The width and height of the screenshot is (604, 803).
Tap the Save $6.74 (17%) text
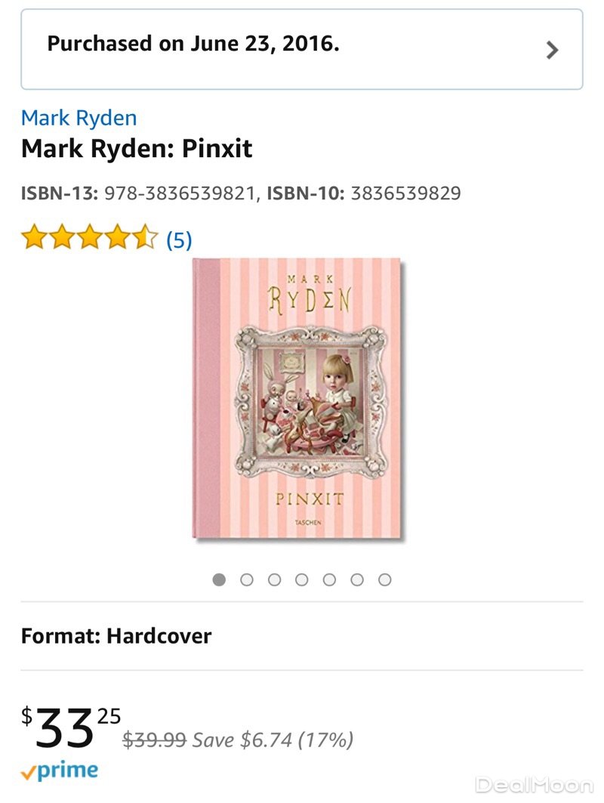click(x=273, y=740)
